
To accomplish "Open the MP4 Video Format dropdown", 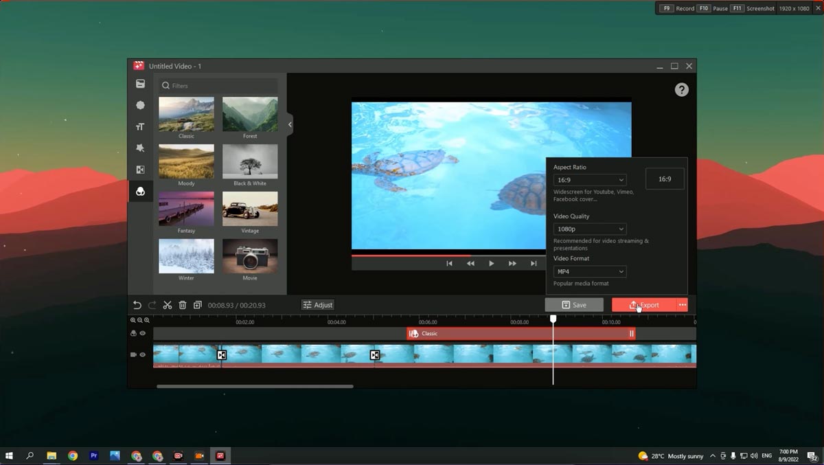I will pyautogui.click(x=589, y=271).
